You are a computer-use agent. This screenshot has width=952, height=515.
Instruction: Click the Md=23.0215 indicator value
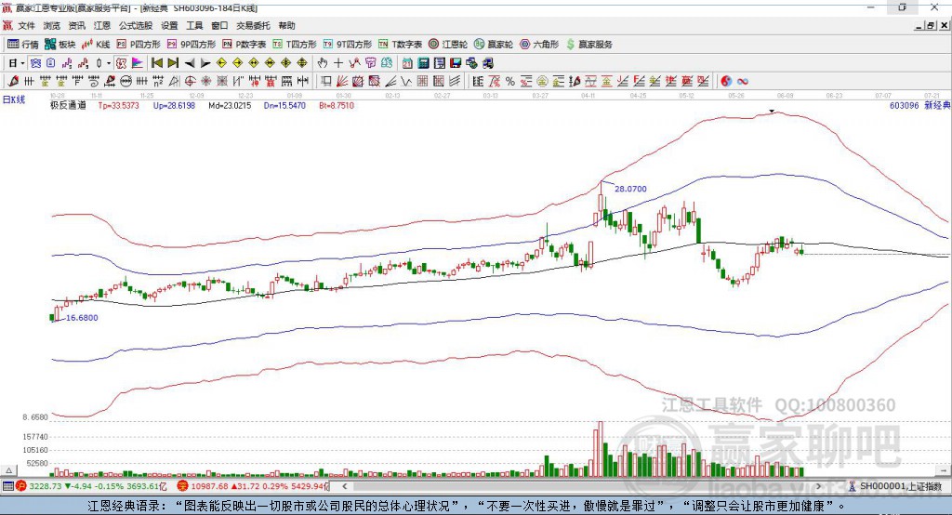(x=230, y=105)
